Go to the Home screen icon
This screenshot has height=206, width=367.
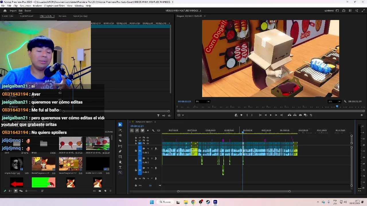point(5,11)
